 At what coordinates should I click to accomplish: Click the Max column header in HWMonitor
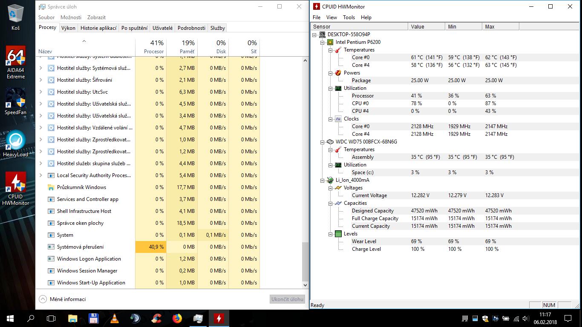(x=501, y=26)
